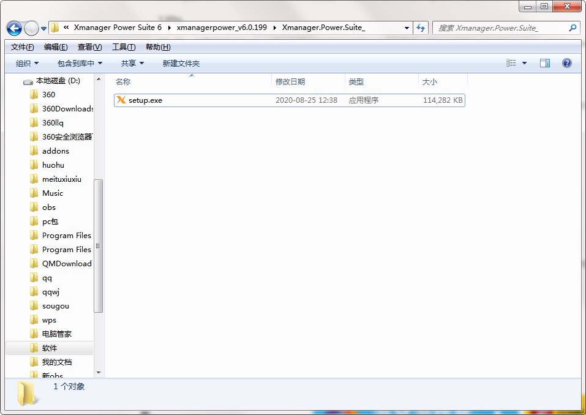Click folder icon beside obs
Image resolution: width=586 pixels, height=415 pixels.
34,207
